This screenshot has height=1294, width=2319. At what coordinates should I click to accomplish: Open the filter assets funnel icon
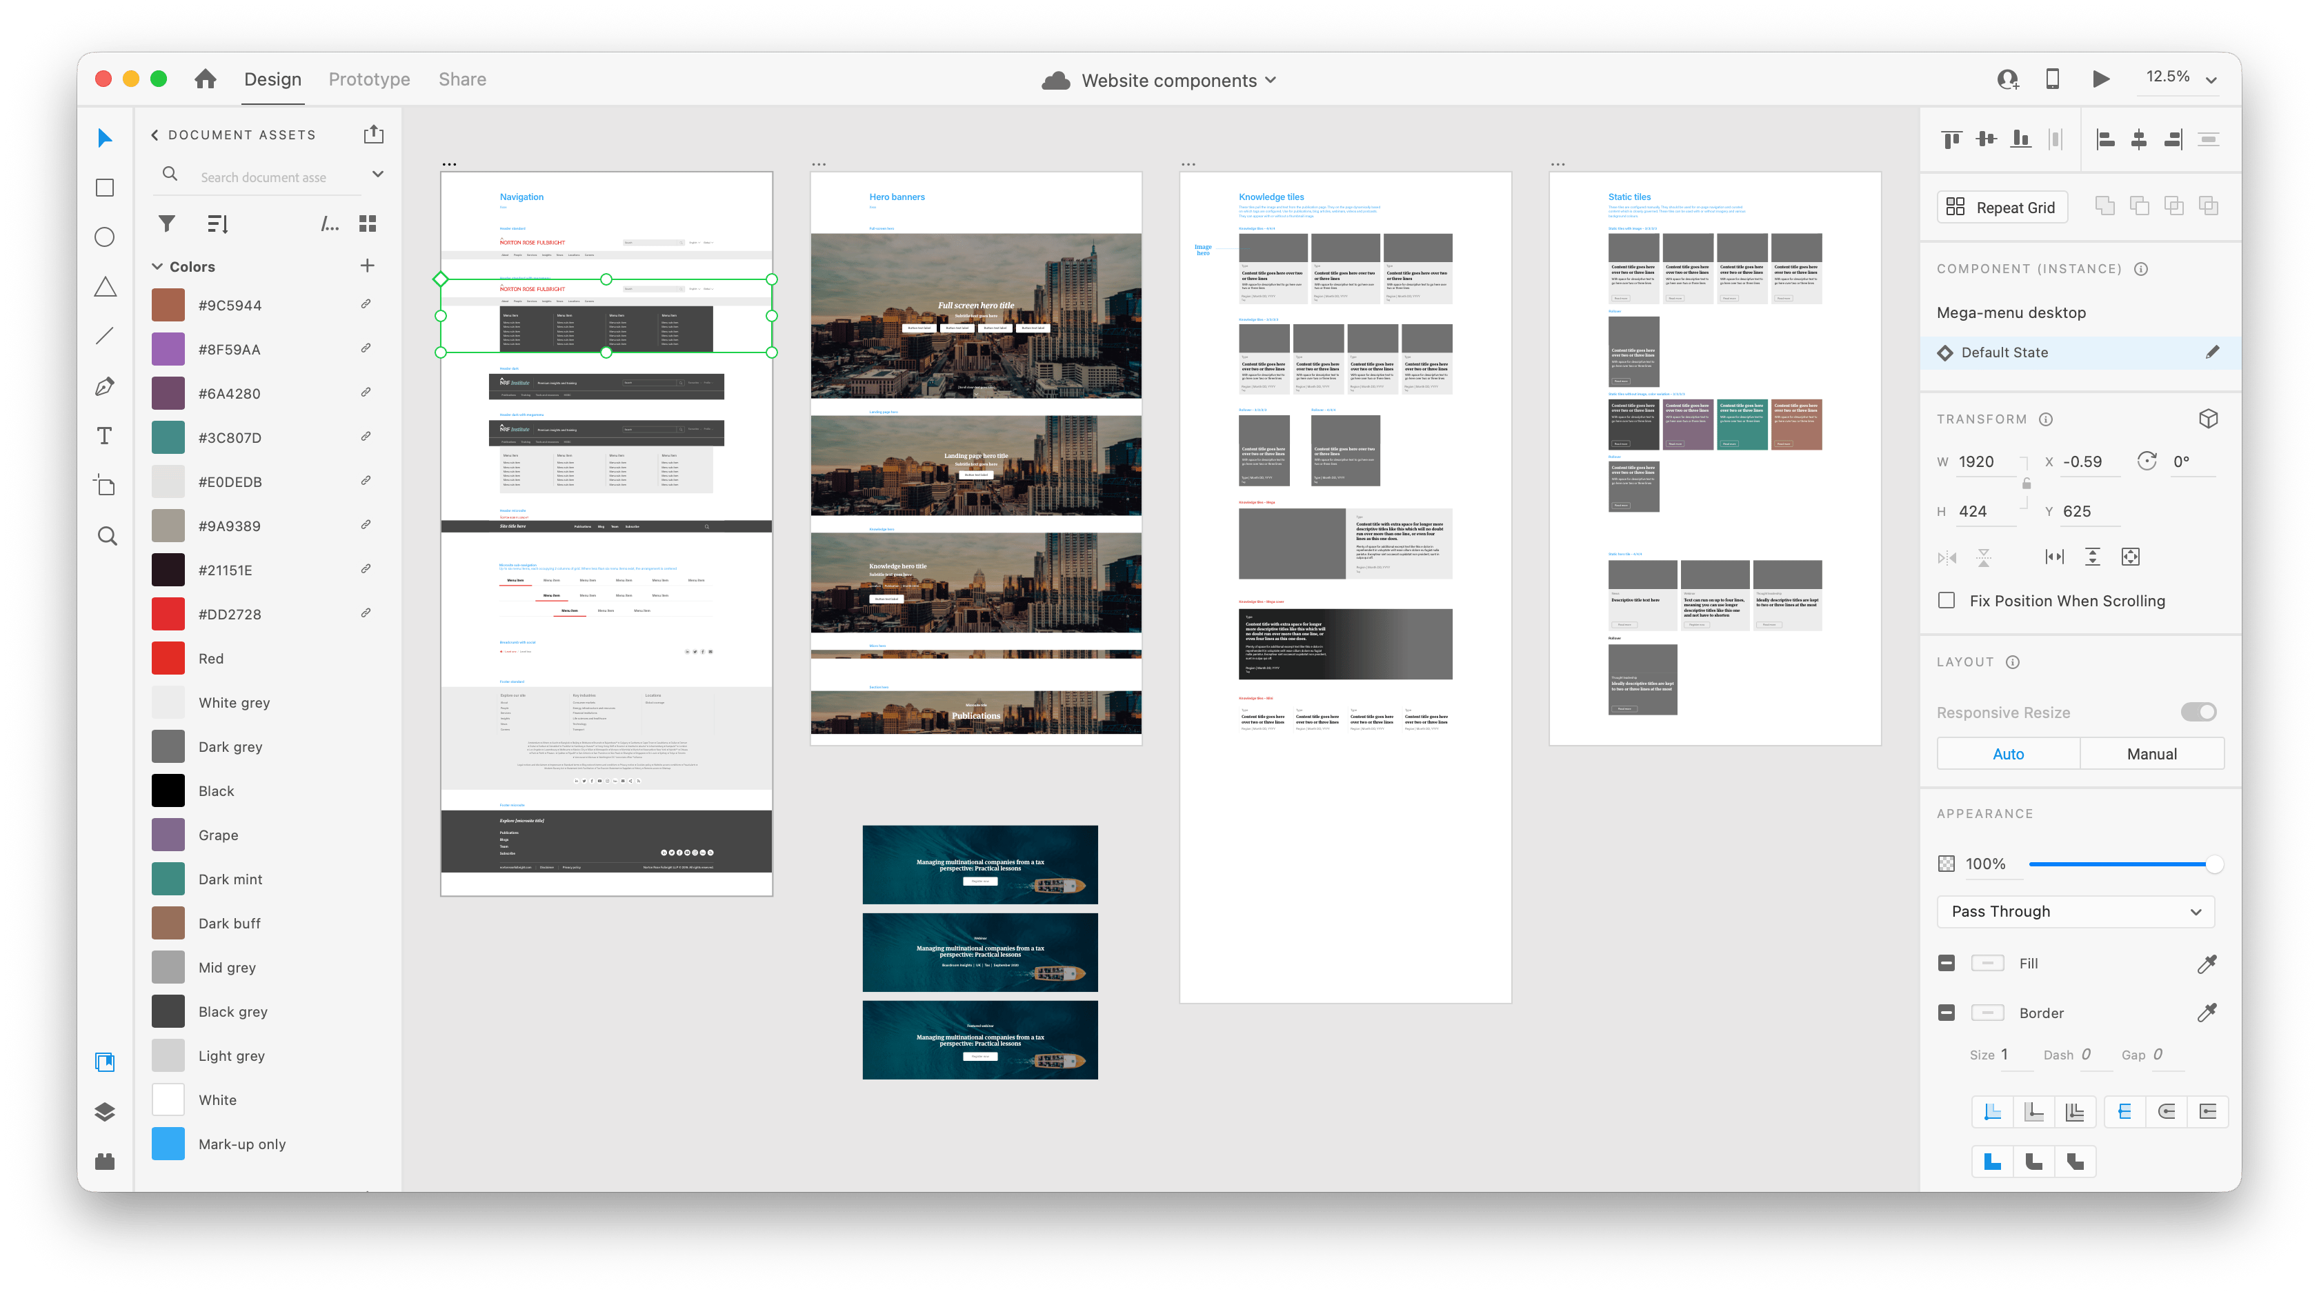pyautogui.click(x=166, y=223)
